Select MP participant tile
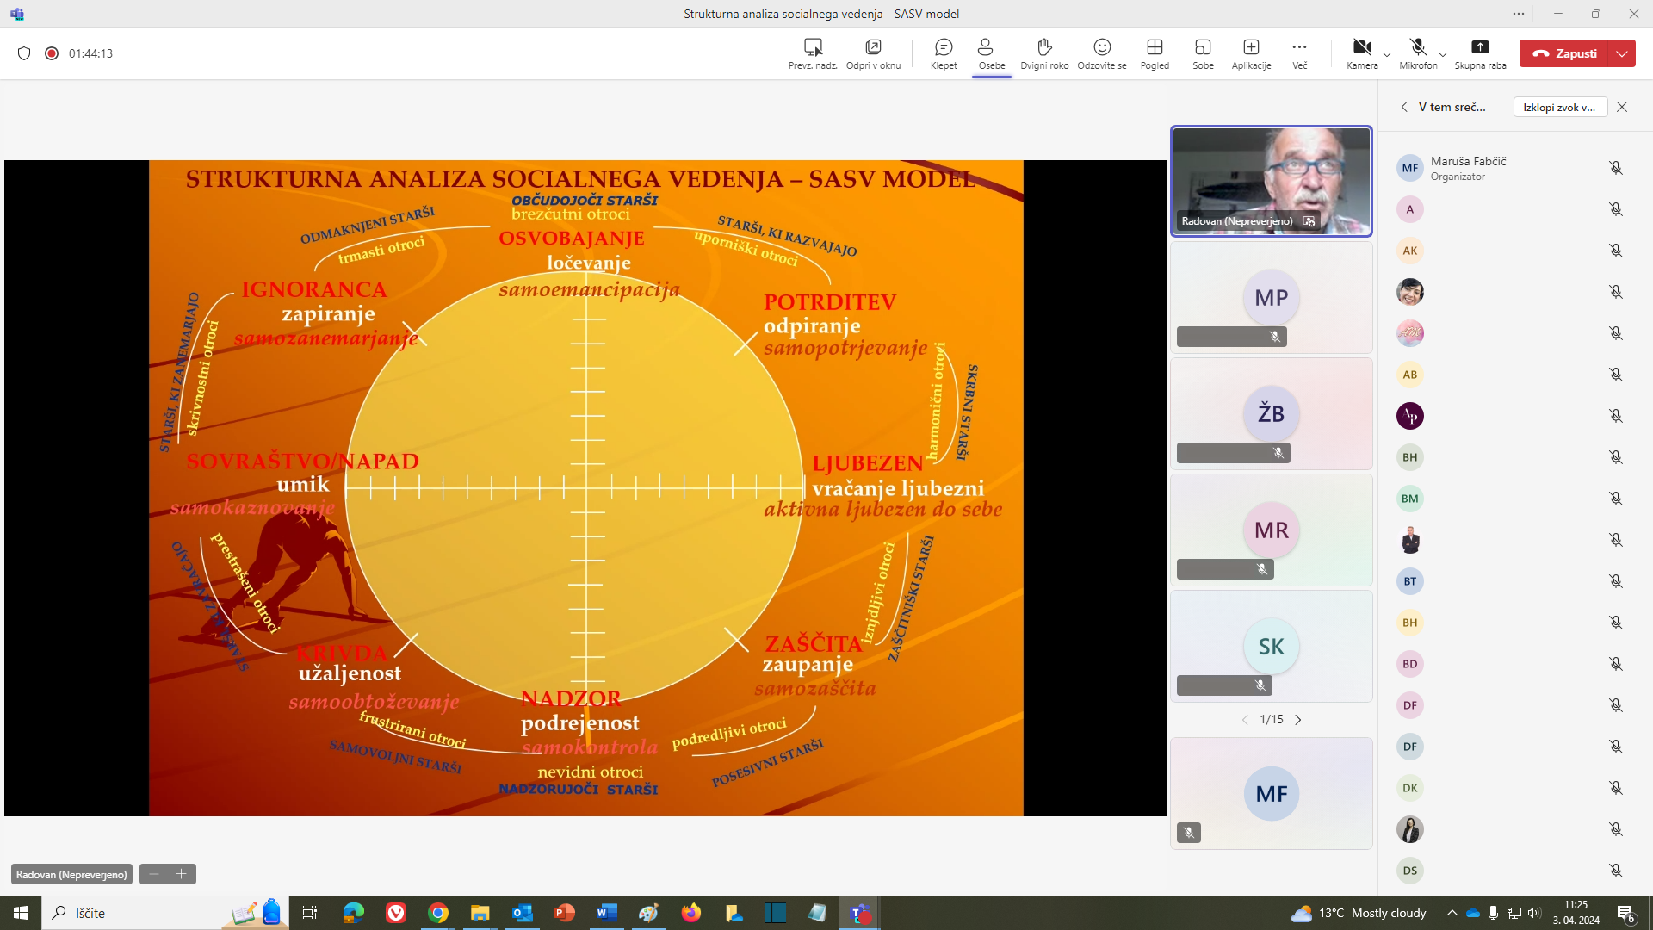Screen dimensions: 1653x930 tap(1271, 297)
